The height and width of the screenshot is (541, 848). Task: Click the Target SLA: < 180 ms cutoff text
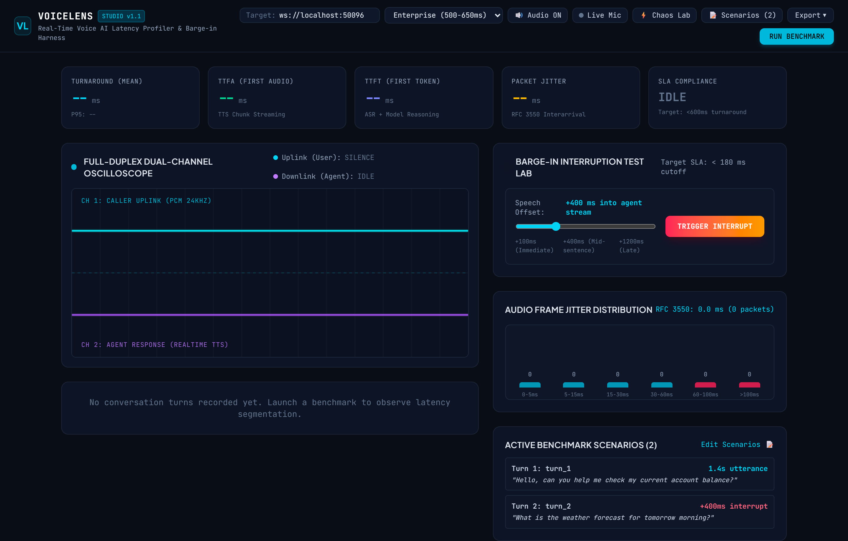coord(703,167)
